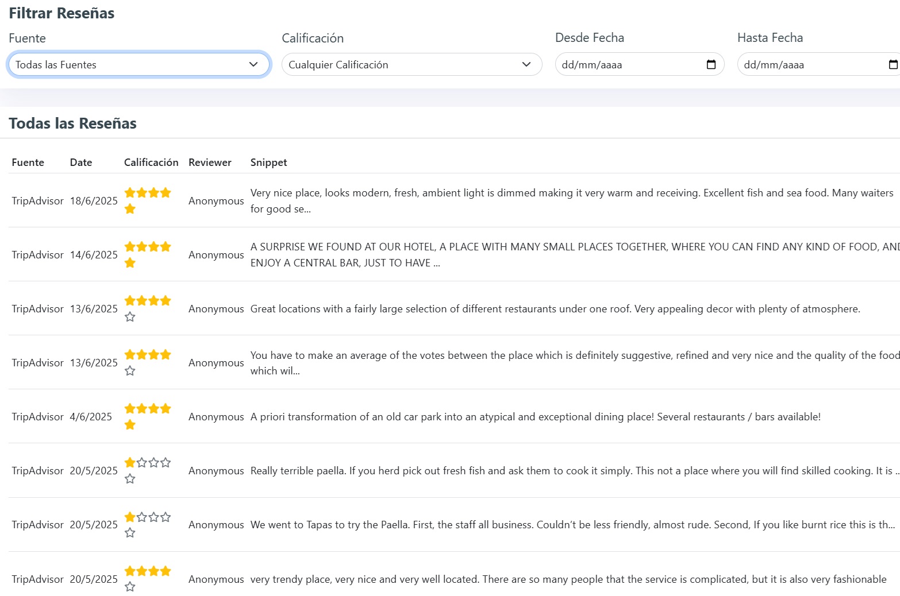Click star rating of 'Really terrible paella' review

tap(148, 470)
